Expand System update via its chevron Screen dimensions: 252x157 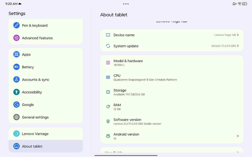tap(238, 46)
